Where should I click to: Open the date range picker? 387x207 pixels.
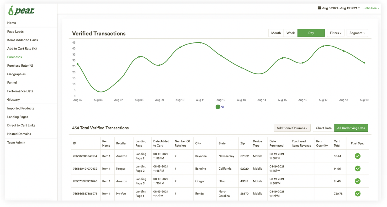click(340, 8)
